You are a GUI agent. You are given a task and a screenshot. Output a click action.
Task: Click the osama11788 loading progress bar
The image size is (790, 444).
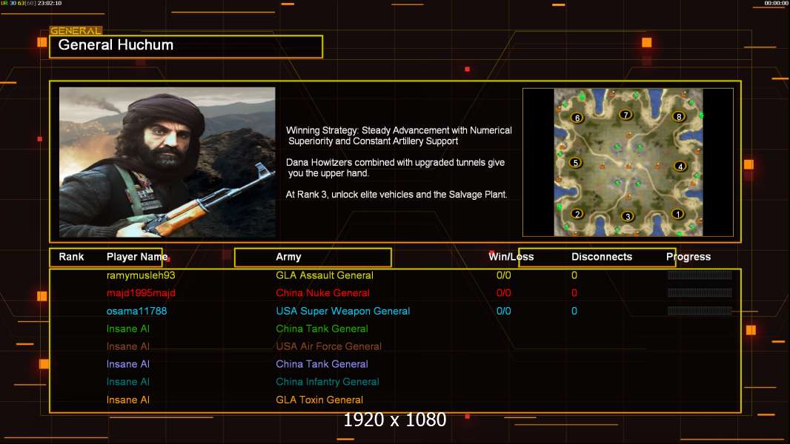700,311
